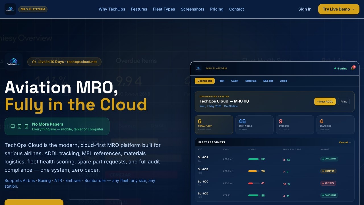Click the green online status dot

click(x=335, y=68)
